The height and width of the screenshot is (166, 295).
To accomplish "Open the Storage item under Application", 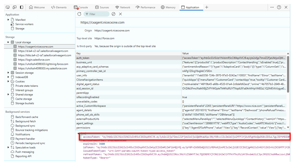I will pos(20,29).
